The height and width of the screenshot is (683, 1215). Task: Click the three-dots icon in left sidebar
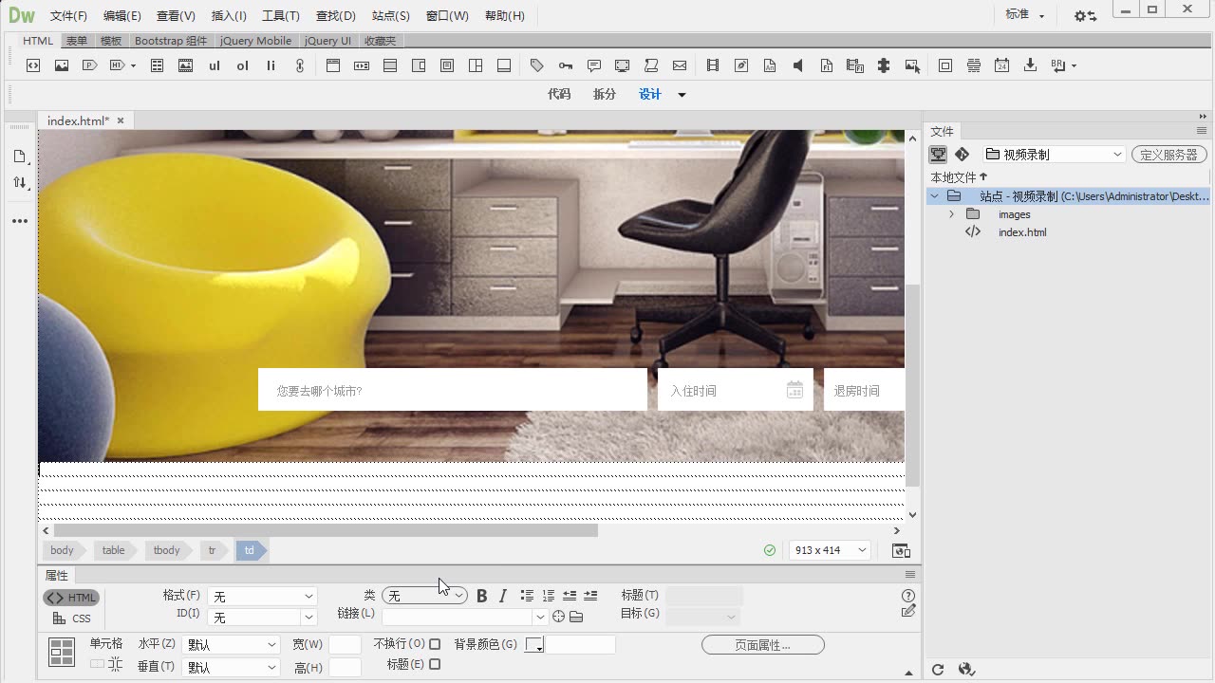(x=20, y=221)
